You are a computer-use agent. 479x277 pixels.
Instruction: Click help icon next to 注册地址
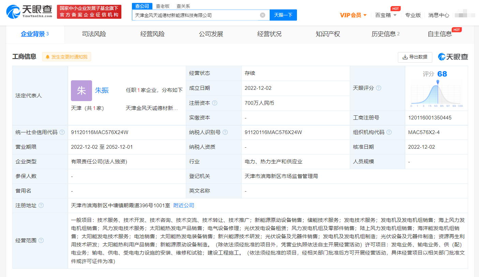point(41,206)
